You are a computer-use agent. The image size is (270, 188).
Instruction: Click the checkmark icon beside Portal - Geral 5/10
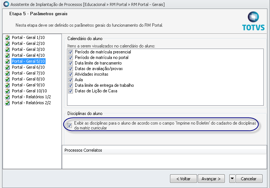point(7,61)
